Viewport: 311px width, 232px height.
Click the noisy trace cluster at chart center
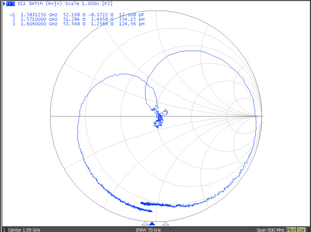[x=159, y=119]
